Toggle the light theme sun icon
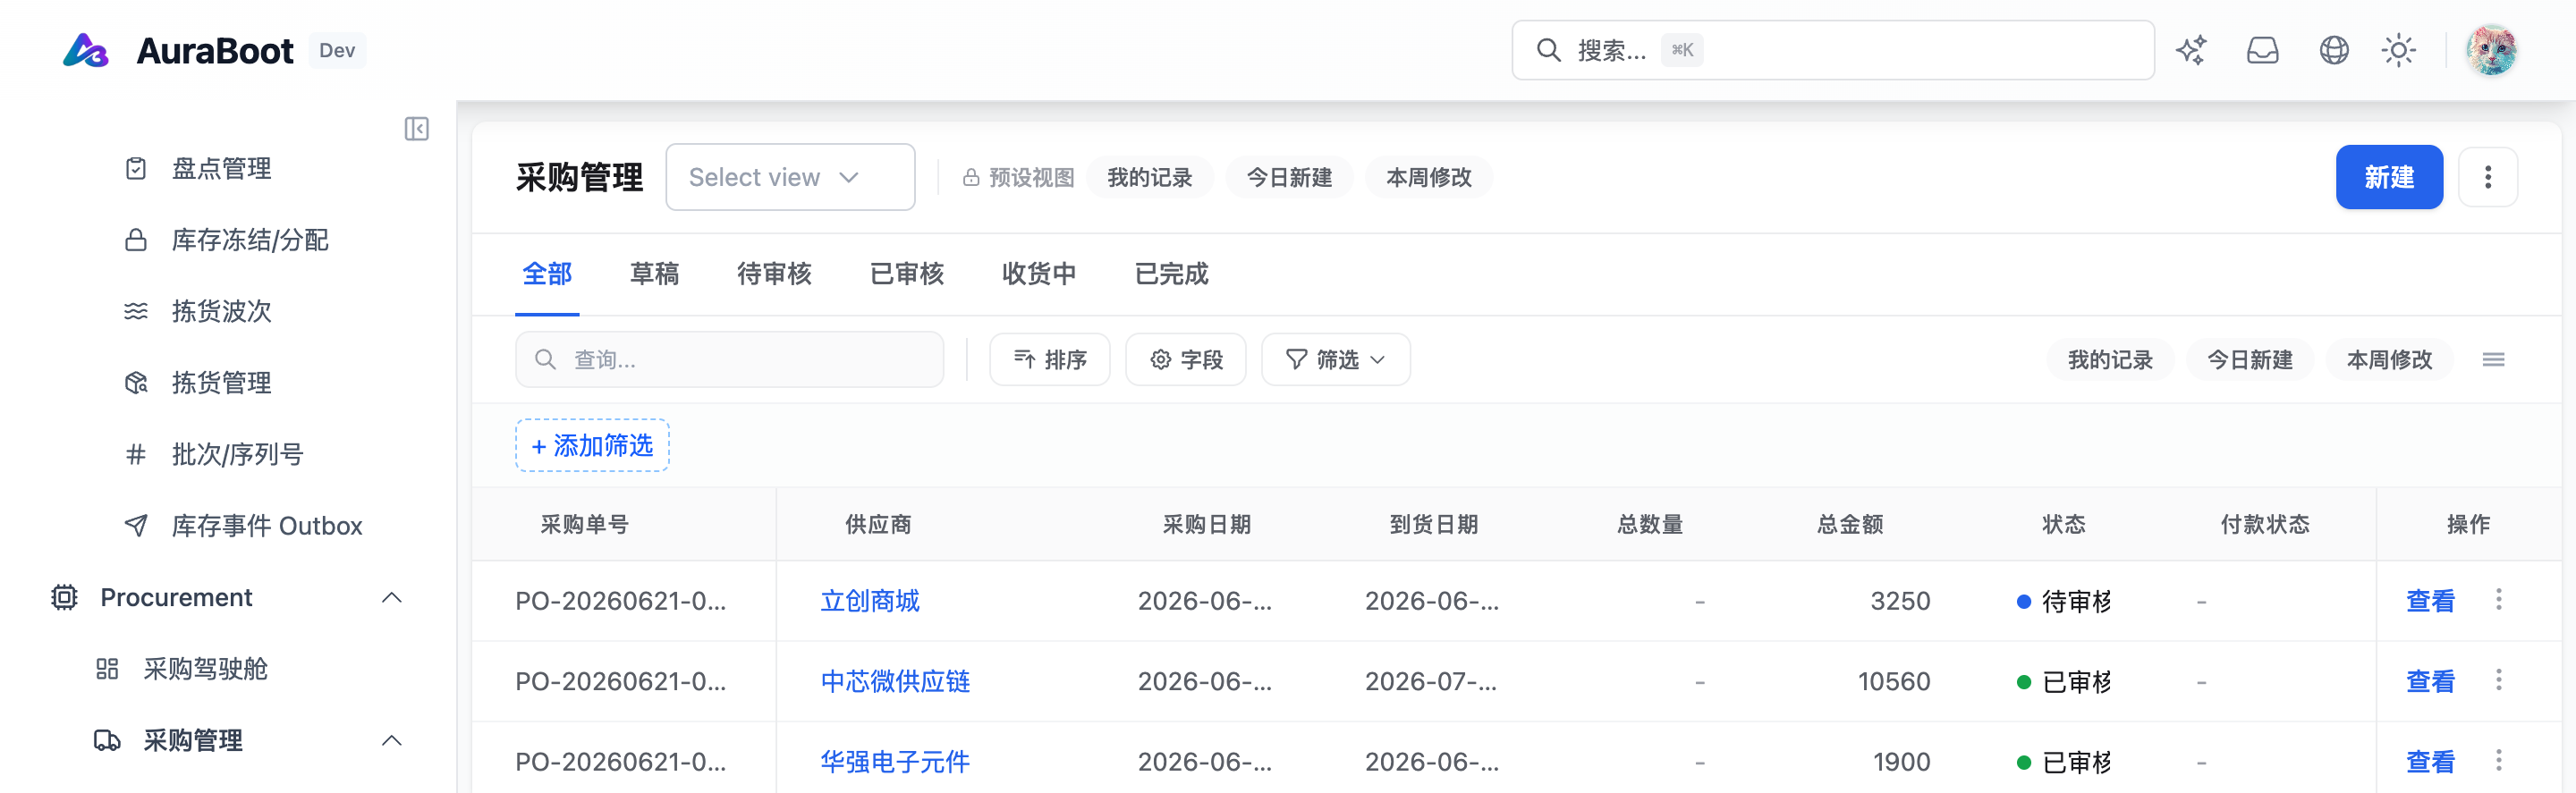The width and height of the screenshot is (2576, 793). point(2399,50)
